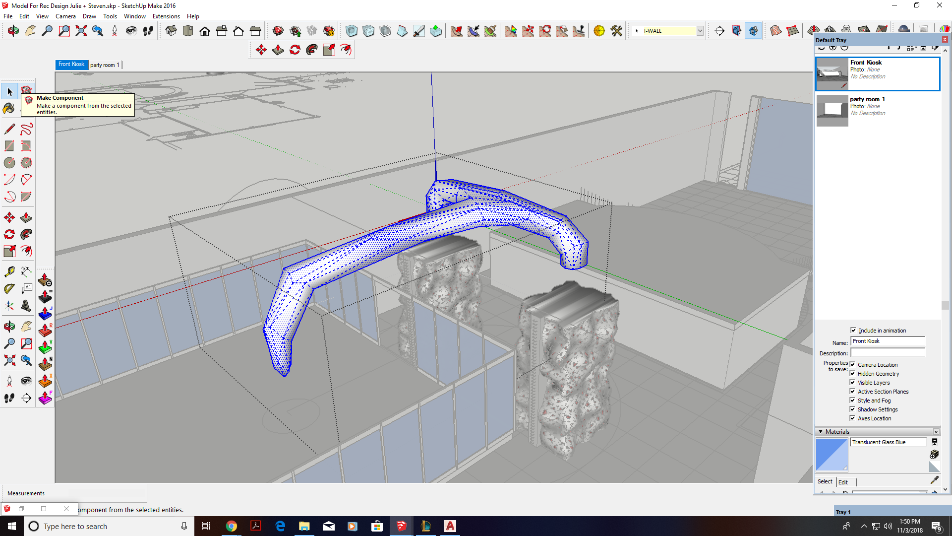Open the Extensions menu
This screenshot has width=952, height=536.
166,16
